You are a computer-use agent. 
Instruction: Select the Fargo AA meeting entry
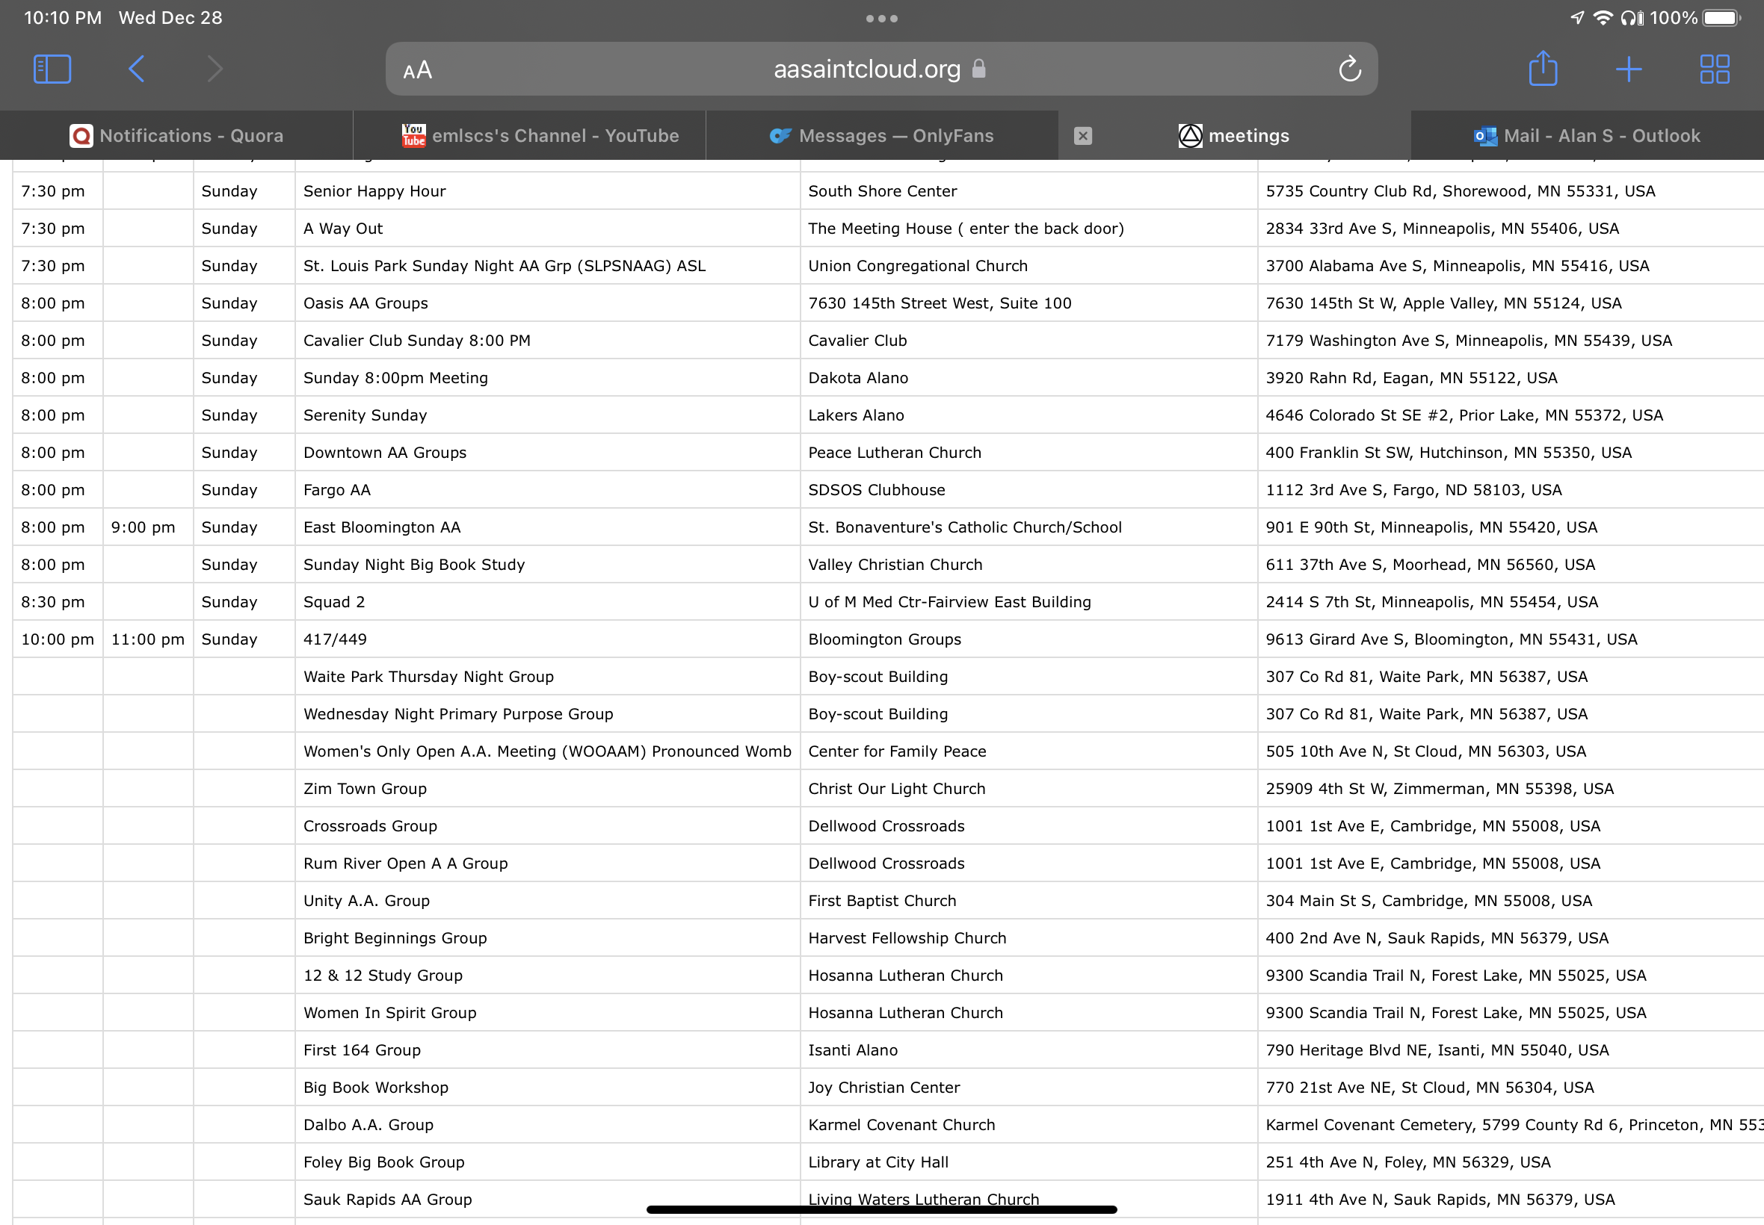(x=336, y=490)
